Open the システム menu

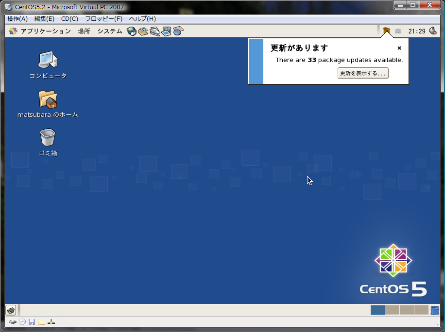(110, 31)
